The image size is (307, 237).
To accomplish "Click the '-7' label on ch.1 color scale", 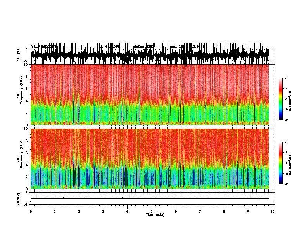I will 286,120.
